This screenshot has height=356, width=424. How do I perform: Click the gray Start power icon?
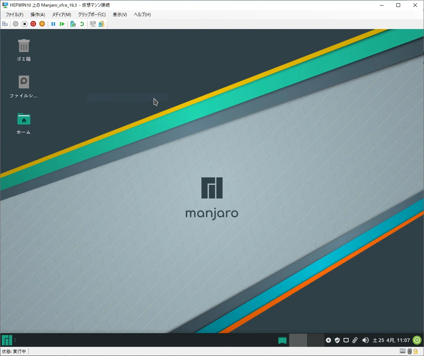click(x=16, y=24)
